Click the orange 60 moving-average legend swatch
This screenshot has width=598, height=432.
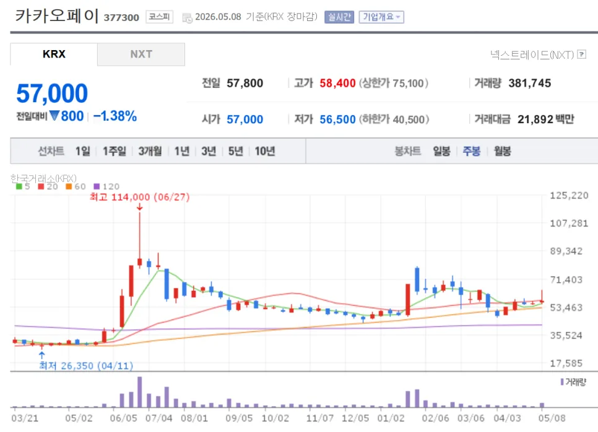click(69, 186)
